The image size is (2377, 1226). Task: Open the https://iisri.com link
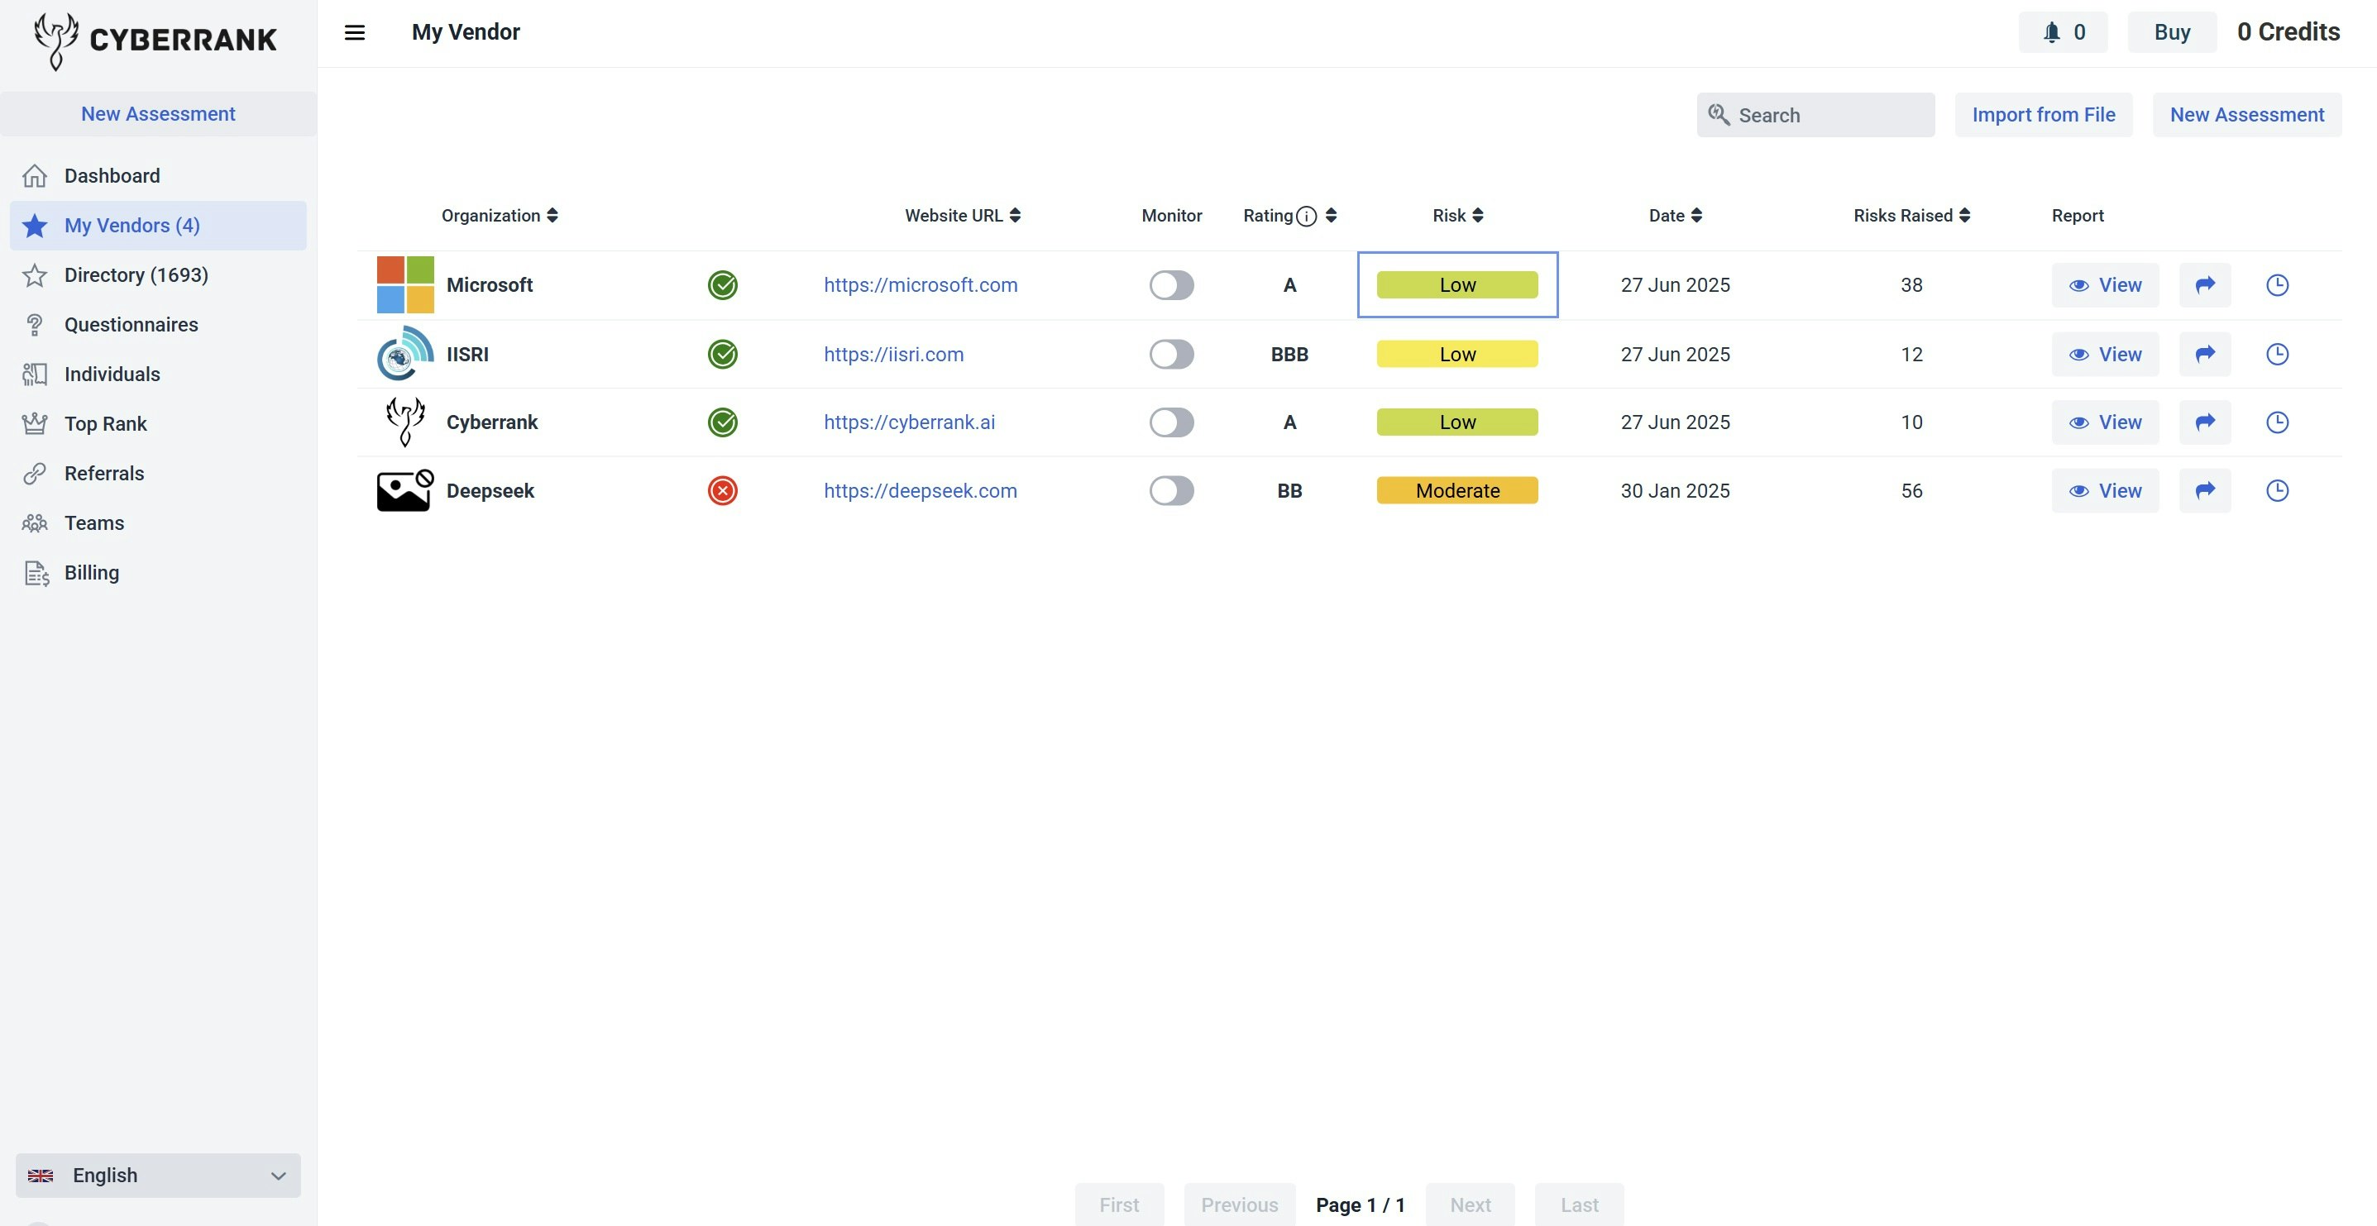893,354
